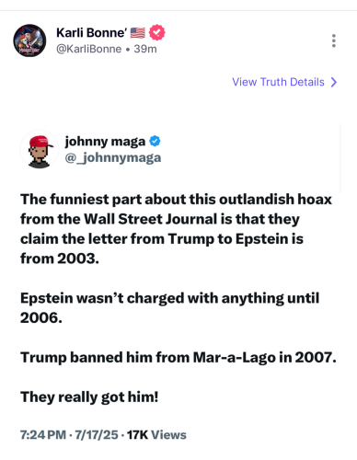The width and height of the screenshot is (357, 460).
Task: Click the Mar-a-Lago 2007 ban sentence
Action: tap(178, 358)
